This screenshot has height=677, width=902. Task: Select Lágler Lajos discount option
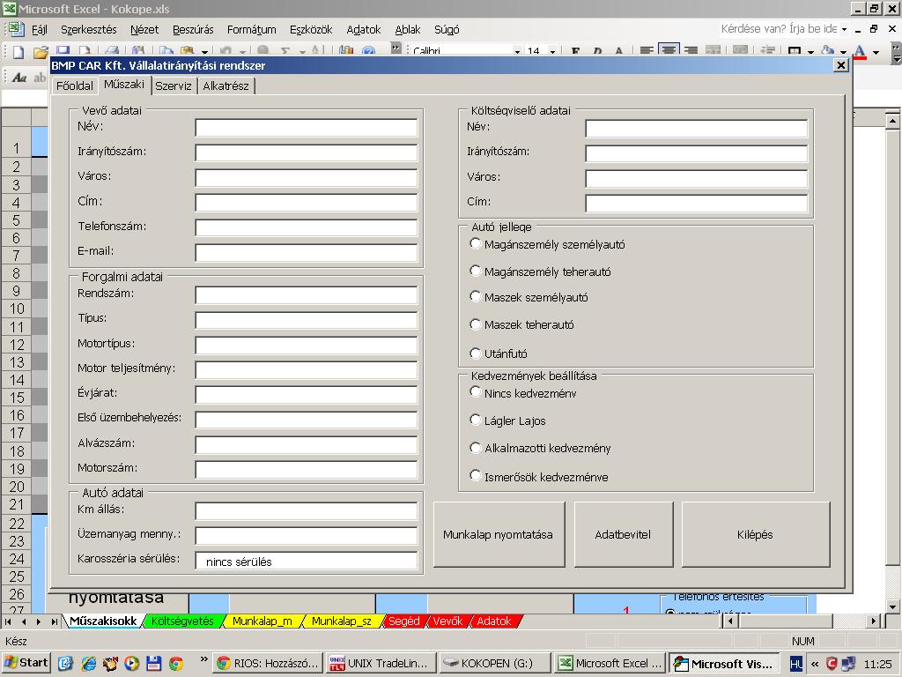(475, 420)
